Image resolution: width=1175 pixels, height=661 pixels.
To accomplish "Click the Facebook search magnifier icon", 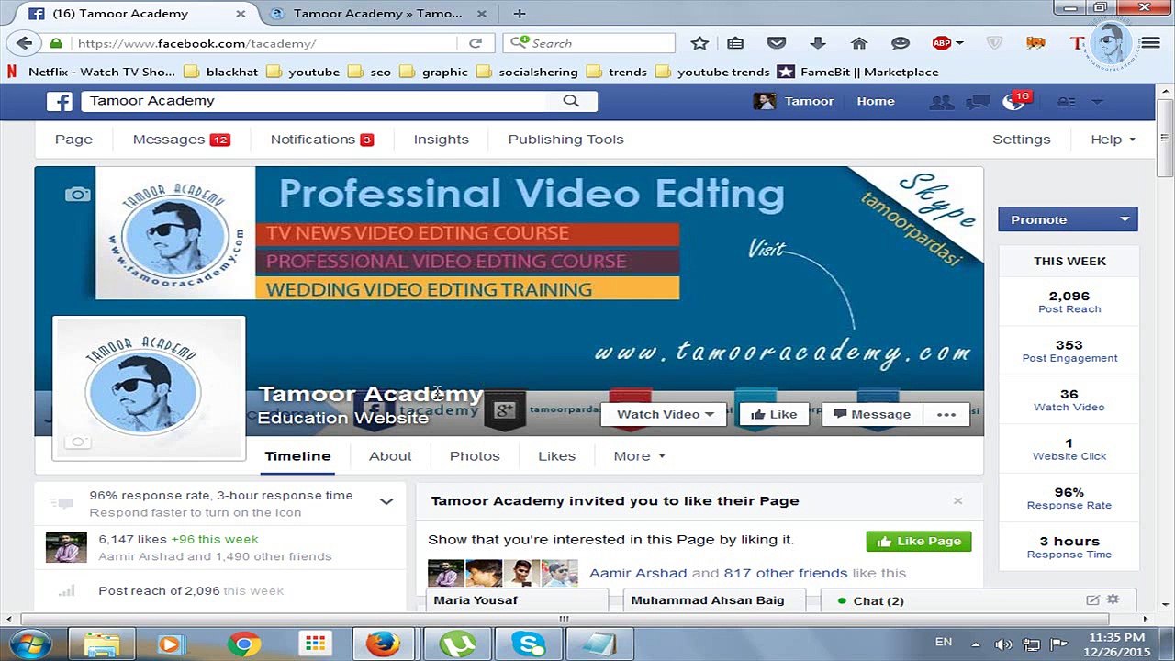I will [571, 101].
